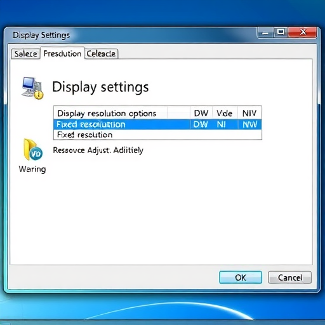Click the NI cell in highlighted row
This screenshot has height=325, width=325.
coord(222,124)
